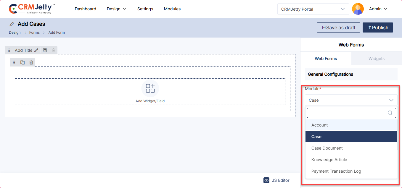Click the pencil icon beside Add Cases heading
Image resolution: width=402 pixels, height=188 pixels.
pyautogui.click(x=12, y=24)
